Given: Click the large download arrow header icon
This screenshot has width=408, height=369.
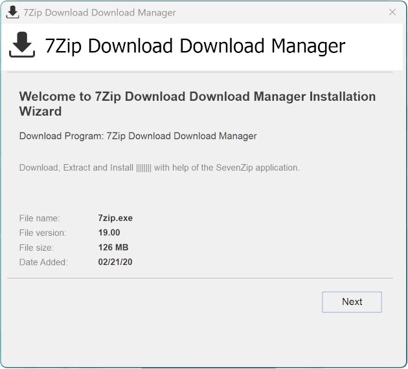Looking at the screenshot, I should tap(22, 45).
